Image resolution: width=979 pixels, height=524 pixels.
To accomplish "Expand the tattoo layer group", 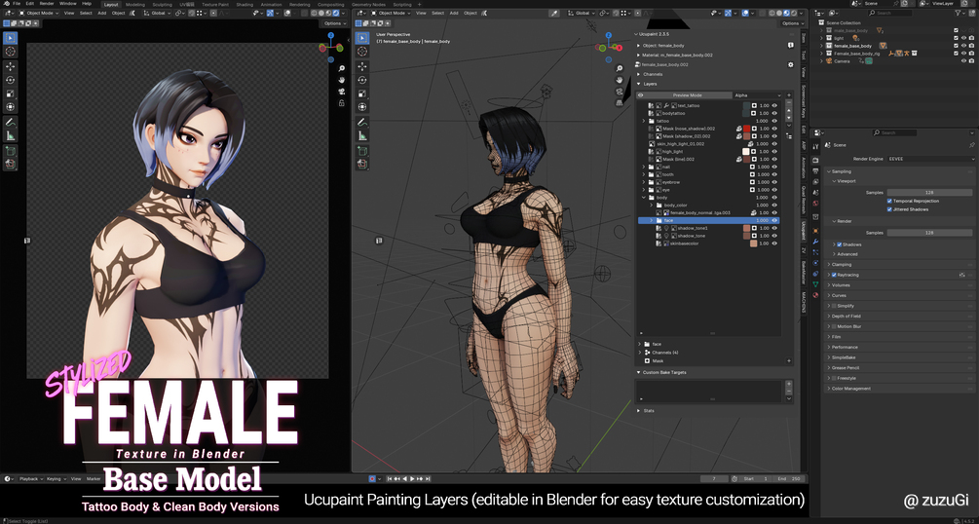I will (644, 121).
